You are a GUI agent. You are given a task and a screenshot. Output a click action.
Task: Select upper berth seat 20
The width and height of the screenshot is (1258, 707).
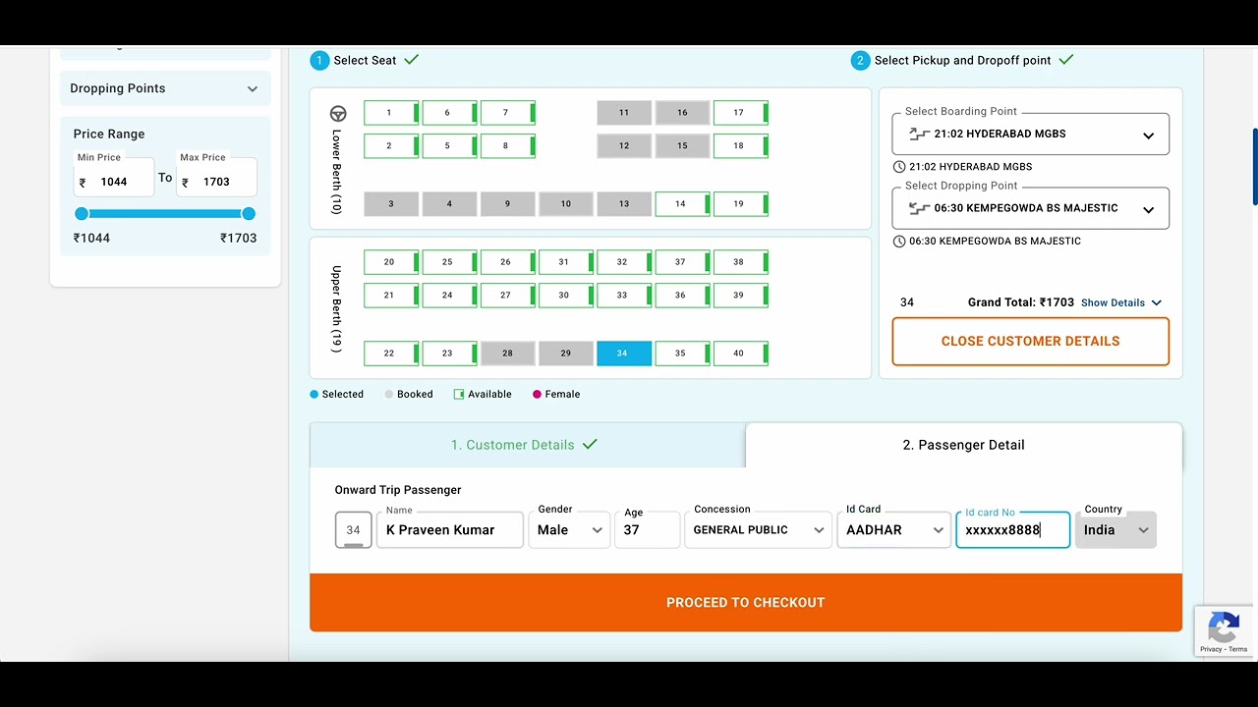(391, 262)
